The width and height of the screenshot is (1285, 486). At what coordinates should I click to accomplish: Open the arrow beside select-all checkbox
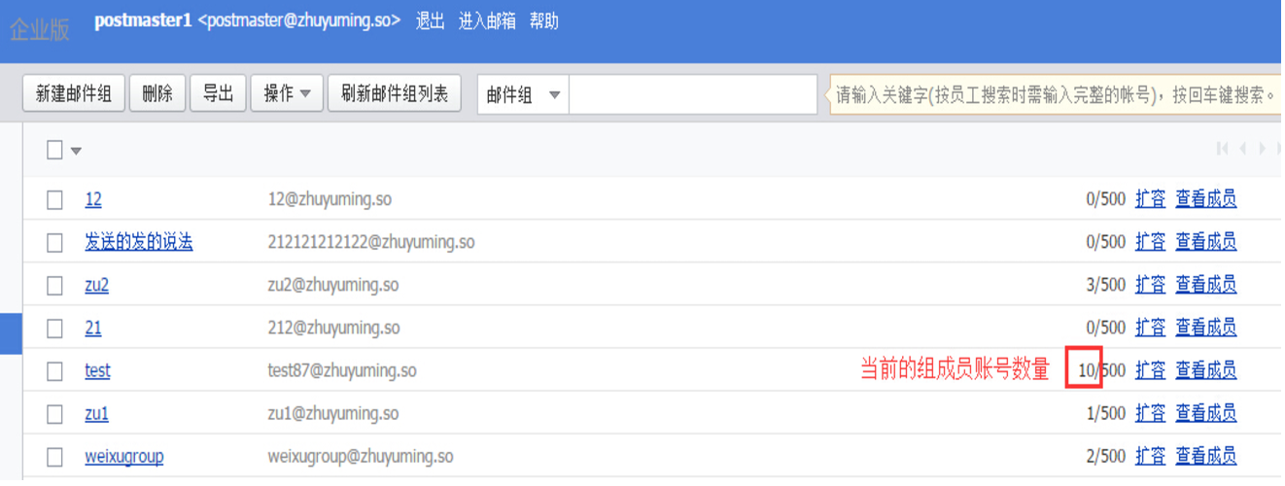point(76,151)
